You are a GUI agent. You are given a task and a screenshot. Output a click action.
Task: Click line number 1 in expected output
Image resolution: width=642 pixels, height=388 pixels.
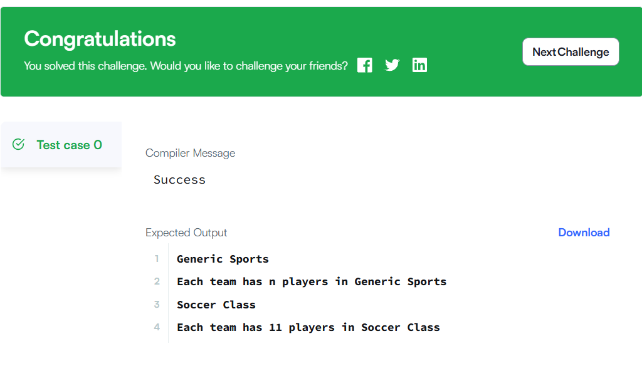pos(157,259)
